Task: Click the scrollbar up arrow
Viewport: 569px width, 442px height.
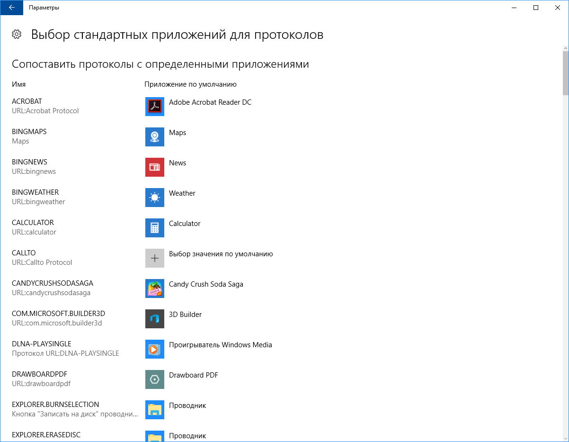Action: click(565, 48)
